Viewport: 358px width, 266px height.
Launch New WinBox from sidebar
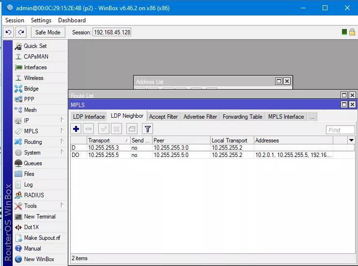(x=40, y=259)
